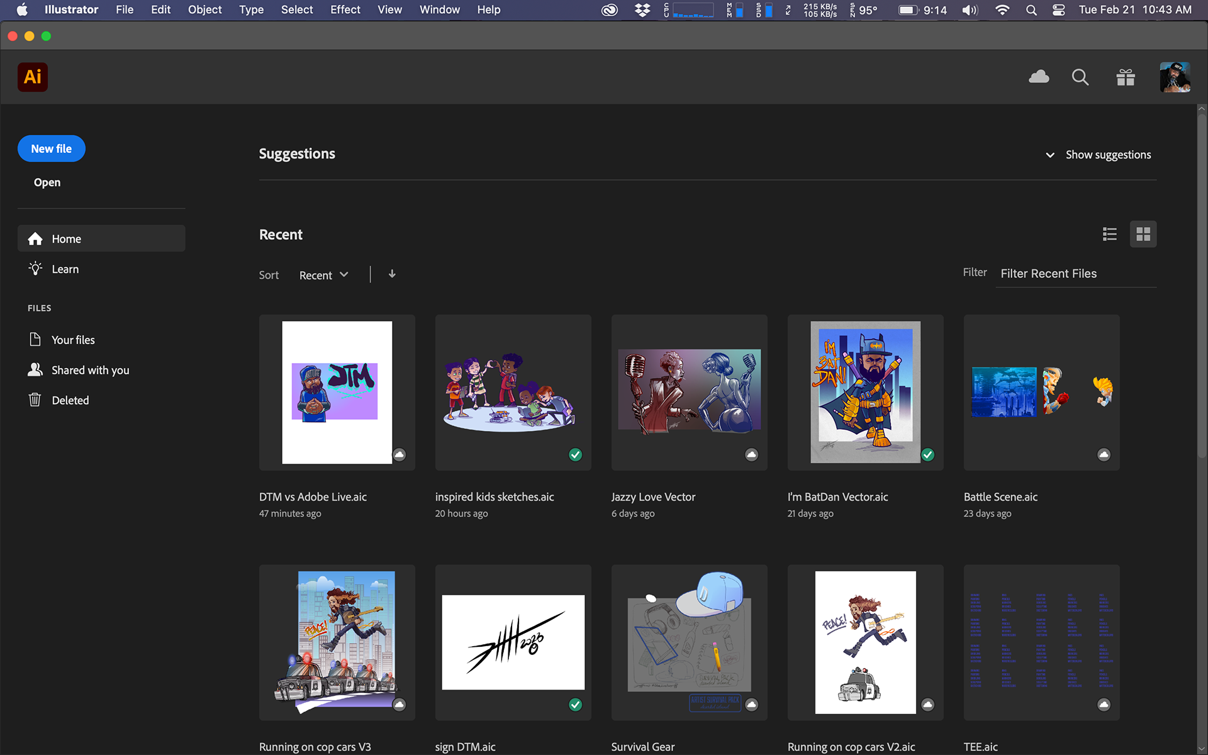The width and height of the screenshot is (1208, 755).
Task: Click the Learn lightbulb icon
Action: point(35,269)
